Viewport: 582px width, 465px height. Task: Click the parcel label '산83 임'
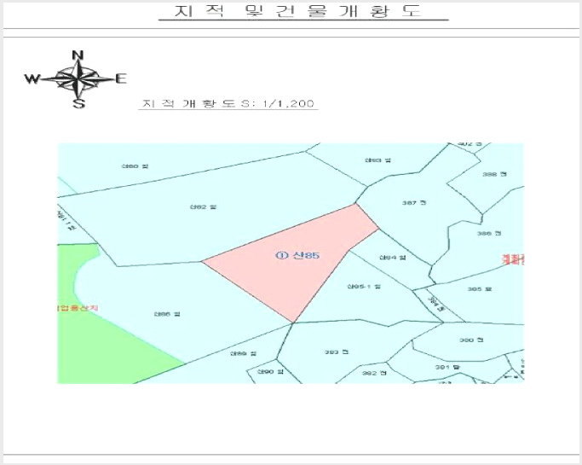pyautogui.click(x=377, y=160)
